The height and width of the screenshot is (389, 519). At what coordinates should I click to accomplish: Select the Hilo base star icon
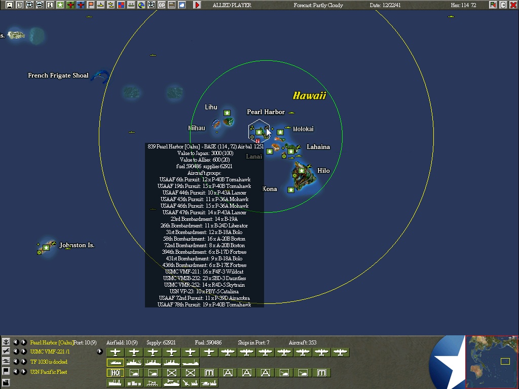301,171
